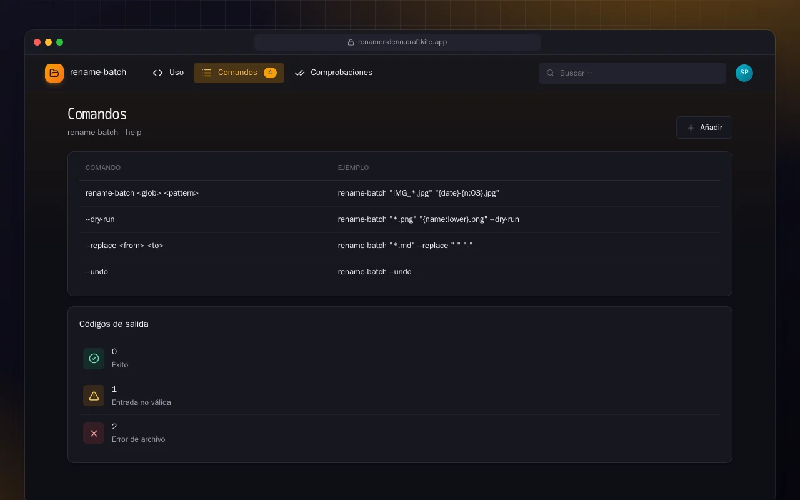Click the orange rename-batch folder logo
This screenshot has height=500, width=800.
tap(54, 73)
